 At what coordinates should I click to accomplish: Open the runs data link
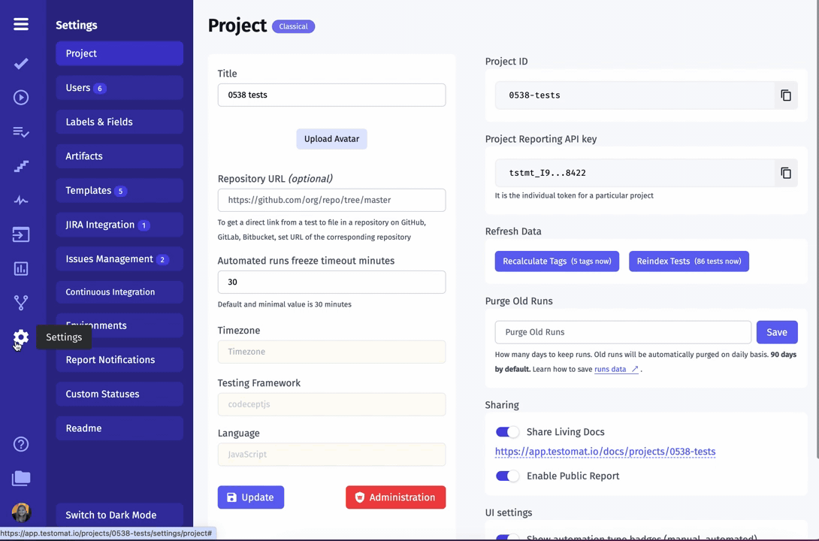pyautogui.click(x=616, y=369)
